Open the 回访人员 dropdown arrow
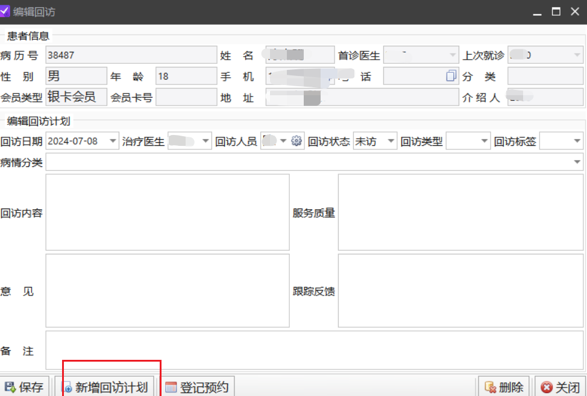587x396 pixels. click(x=283, y=141)
